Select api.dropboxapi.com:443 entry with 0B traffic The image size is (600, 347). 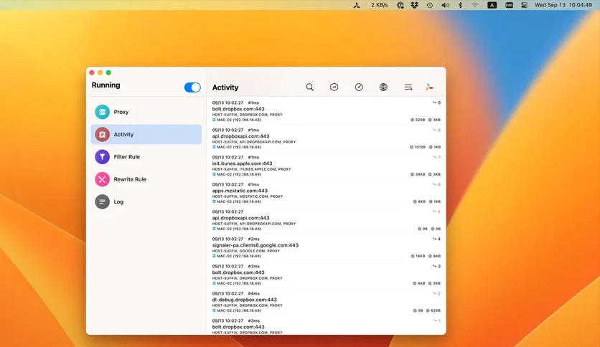pyautogui.click(x=326, y=220)
